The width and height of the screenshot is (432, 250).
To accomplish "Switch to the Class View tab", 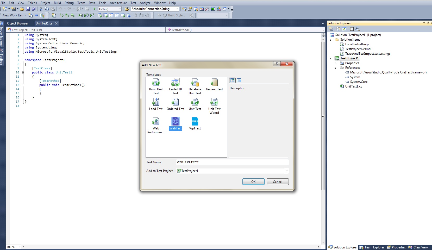I will click(418, 247).
